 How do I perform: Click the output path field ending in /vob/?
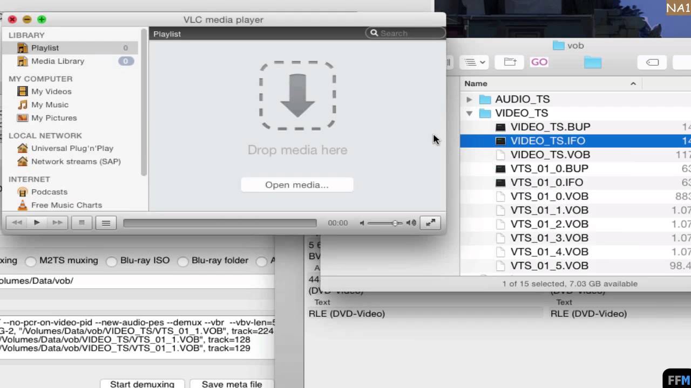(x=137, y=281)
